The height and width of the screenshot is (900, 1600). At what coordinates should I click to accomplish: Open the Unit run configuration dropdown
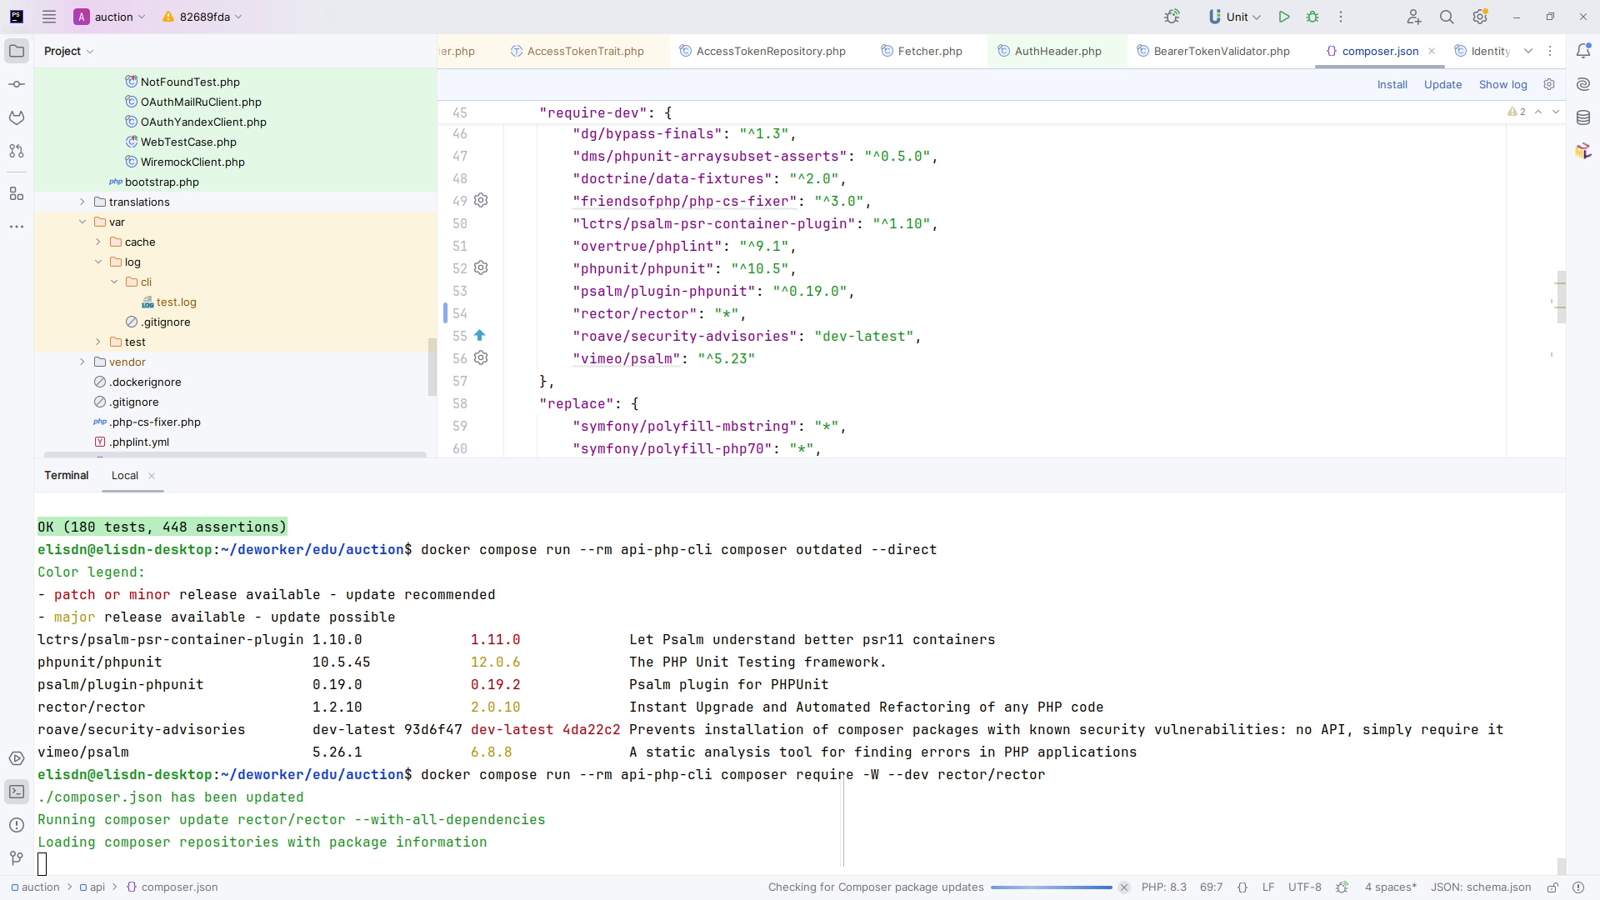click(1236, 17)
